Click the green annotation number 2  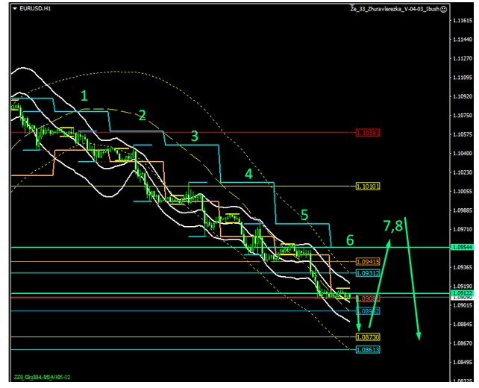142,115
